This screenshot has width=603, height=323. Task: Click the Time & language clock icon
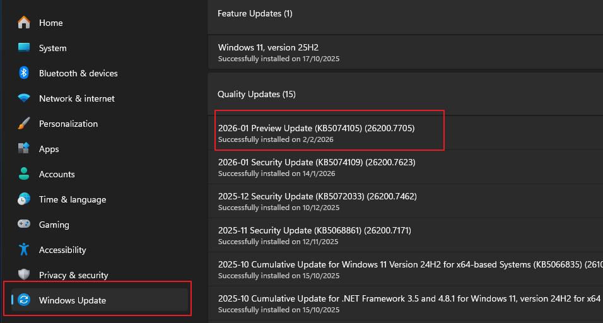[x=24, y=199]
